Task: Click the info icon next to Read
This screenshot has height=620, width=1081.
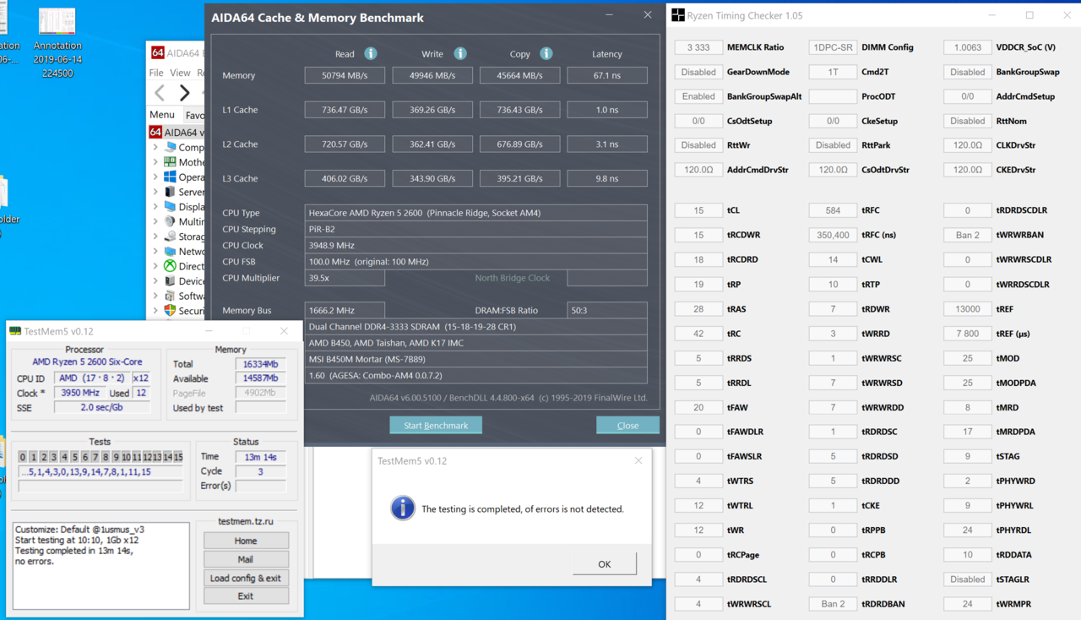Action: [x=371, y=53]
